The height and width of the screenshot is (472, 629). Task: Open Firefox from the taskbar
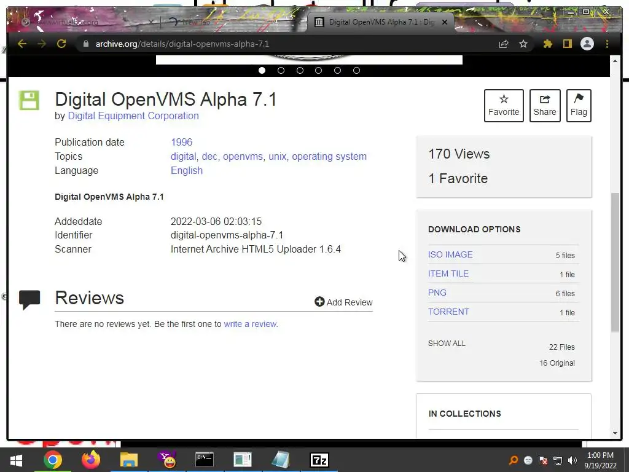point(91,460)
